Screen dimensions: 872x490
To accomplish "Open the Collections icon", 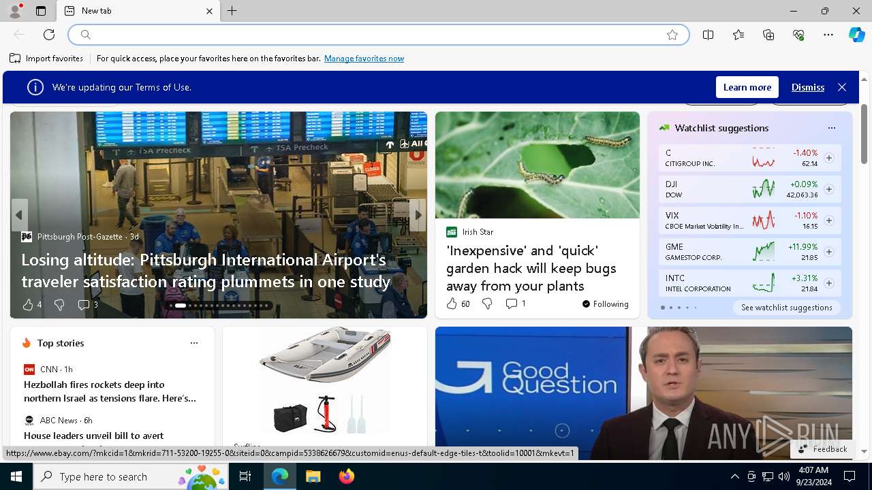I will click(768, 35).
